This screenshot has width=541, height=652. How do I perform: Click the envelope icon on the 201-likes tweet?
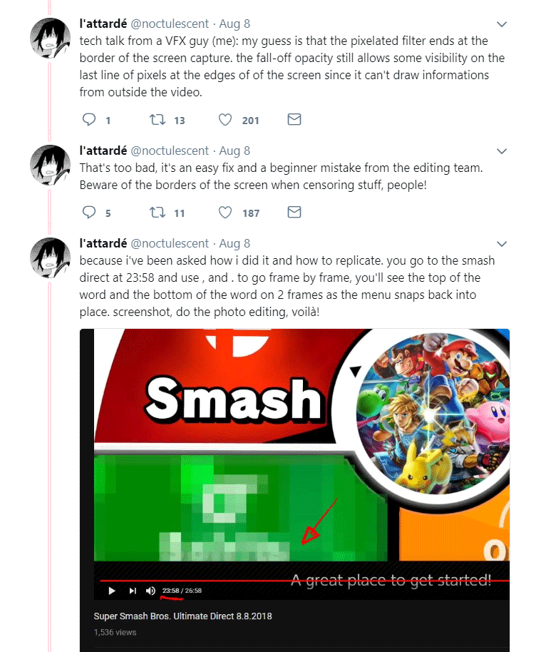coord(294,120)
